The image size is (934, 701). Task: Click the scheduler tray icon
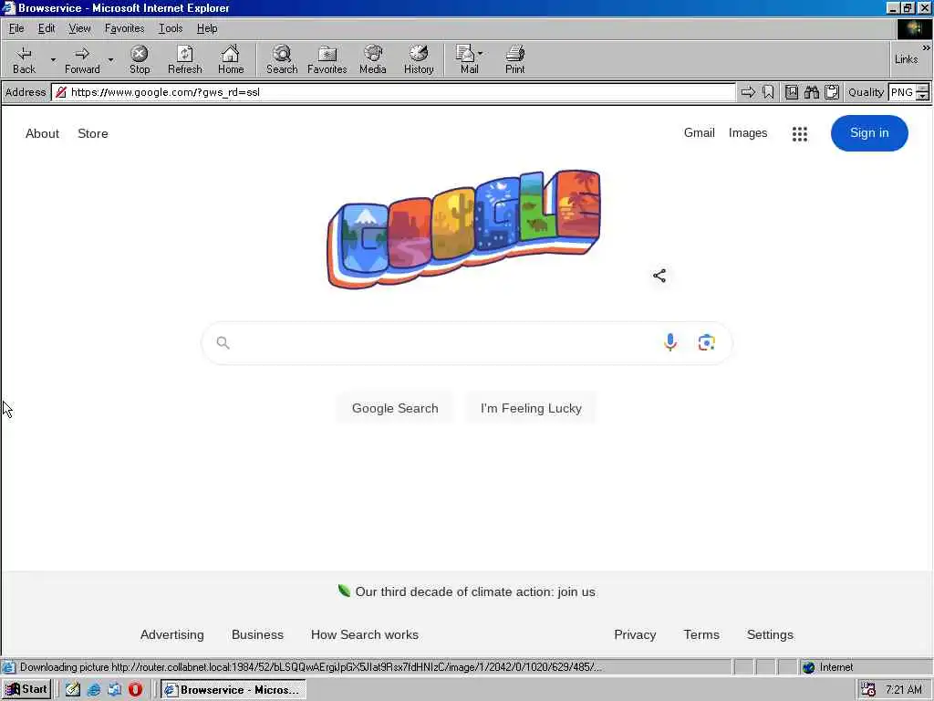[868, 690]
